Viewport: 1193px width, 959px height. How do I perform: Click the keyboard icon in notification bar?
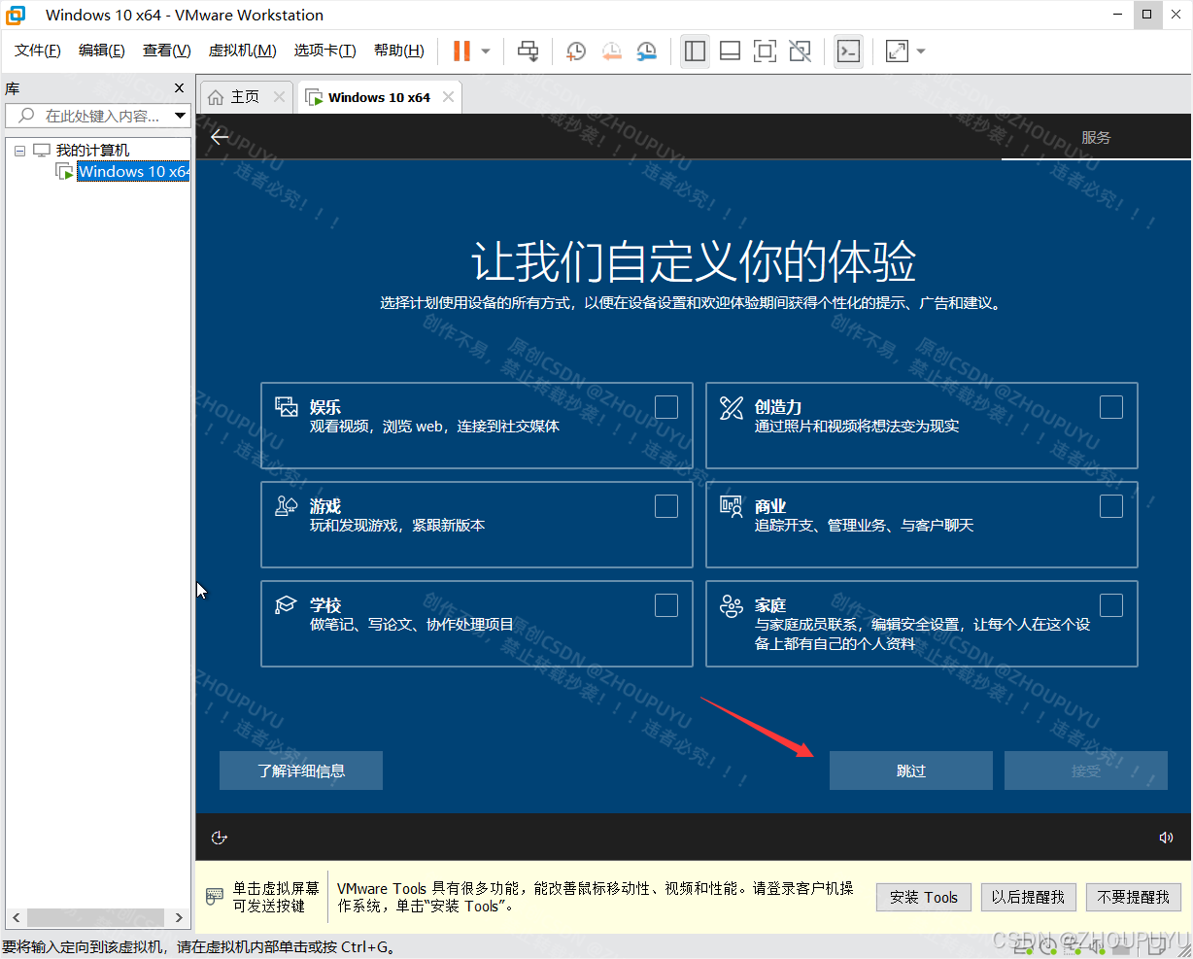click(215, 897)
